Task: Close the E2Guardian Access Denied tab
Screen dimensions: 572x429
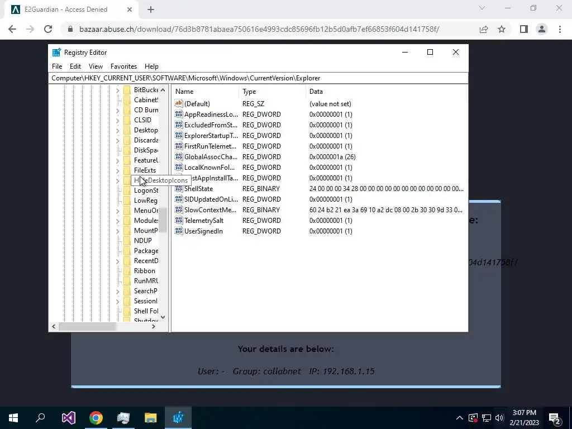Action: coord(130,9)
